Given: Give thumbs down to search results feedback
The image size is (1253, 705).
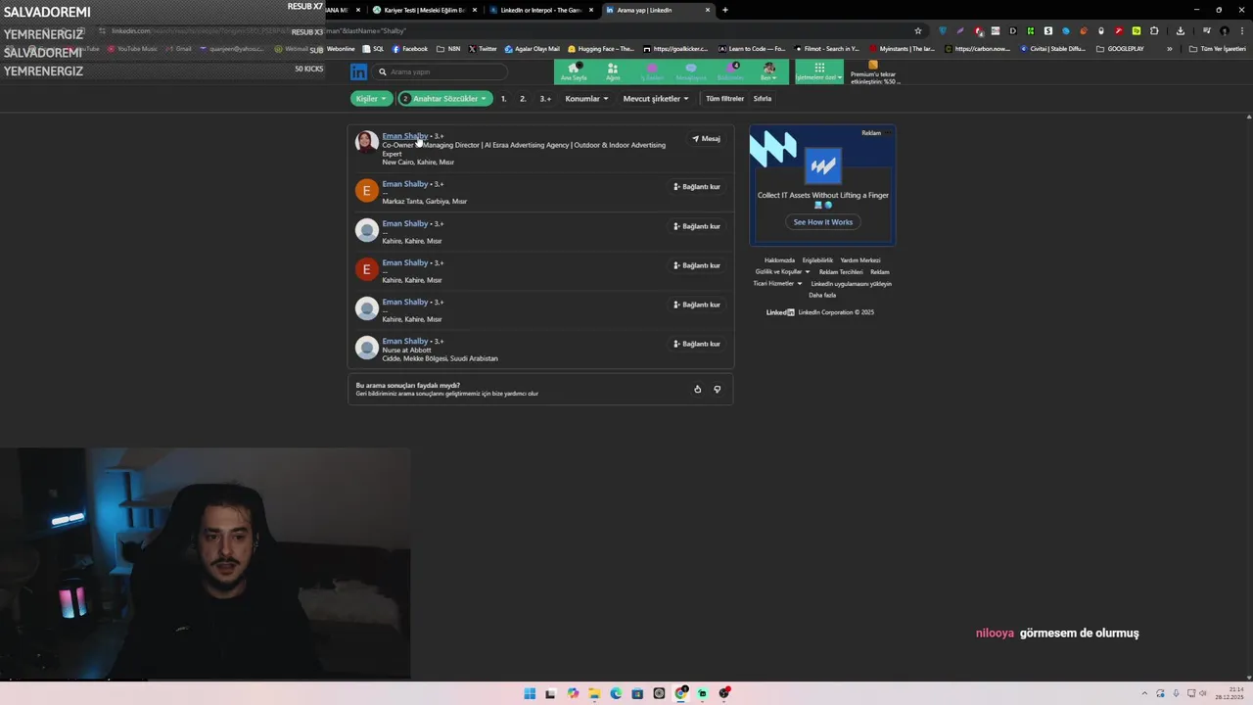Looking at the screenshot, I should pos(718,390).
